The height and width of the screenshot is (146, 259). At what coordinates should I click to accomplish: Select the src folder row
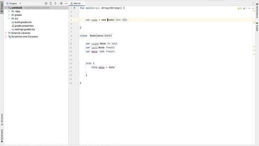pyautogui.click(x=36, y=19)
